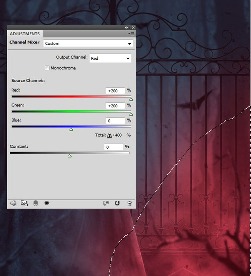Enable the Monochrome checkbox
The height and width of the screenshot is (276, 251).
click(x=47, y=68)
